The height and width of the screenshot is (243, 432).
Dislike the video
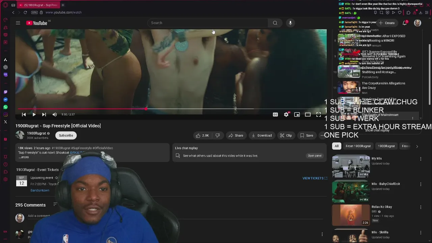point(218,135)
